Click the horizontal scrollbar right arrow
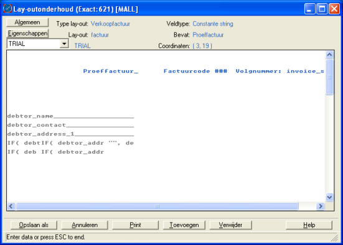This screenshot has width=343, height=245. click(x=321, y=206)
